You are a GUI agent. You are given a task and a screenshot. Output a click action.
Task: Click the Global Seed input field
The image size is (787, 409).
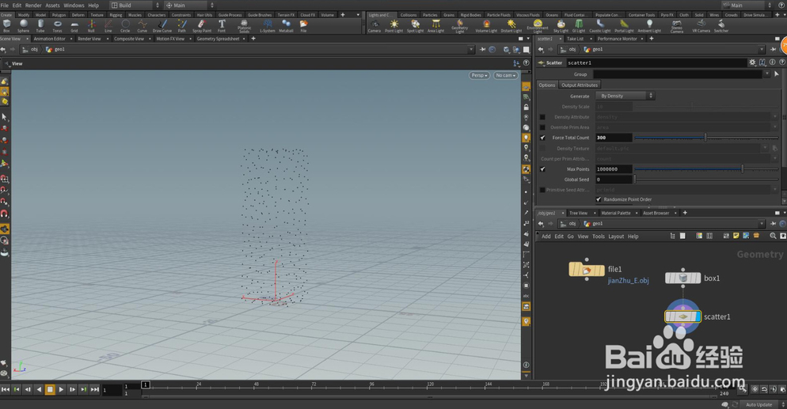614,180
